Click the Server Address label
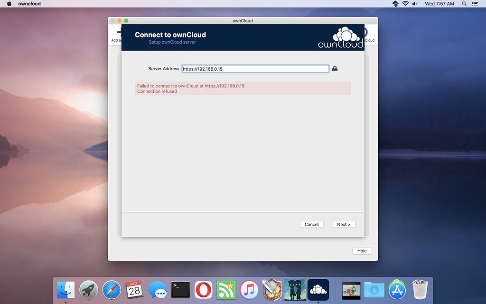The image size is (486, 304). coord(164,69)
